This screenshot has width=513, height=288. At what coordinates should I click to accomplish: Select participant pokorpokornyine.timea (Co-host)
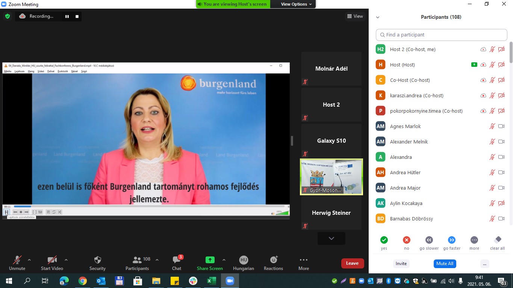click(x=442, y=111)
